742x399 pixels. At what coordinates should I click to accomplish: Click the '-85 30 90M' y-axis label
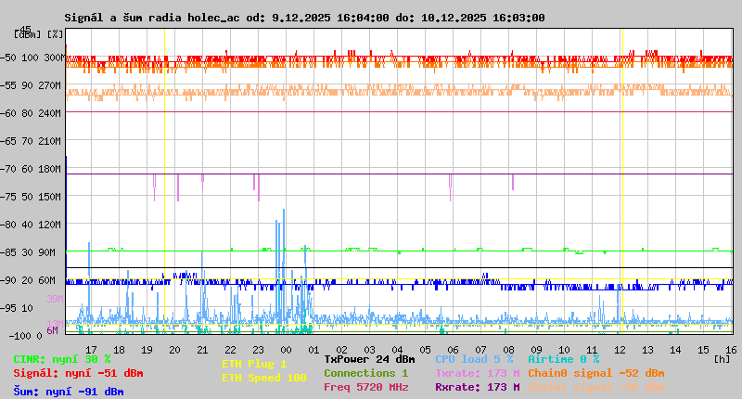(30, 252)
